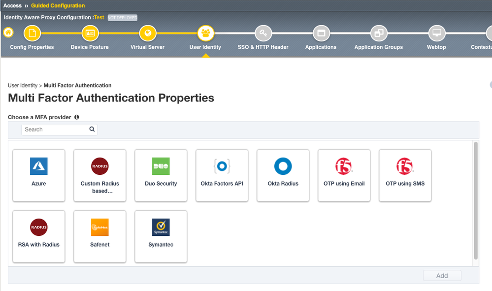Show info tooltip next to Choose a MFA provider

coord(77,117)
